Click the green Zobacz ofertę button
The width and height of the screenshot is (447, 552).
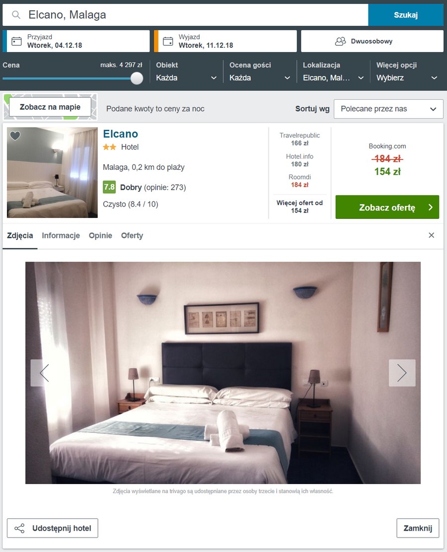(387, 207)
